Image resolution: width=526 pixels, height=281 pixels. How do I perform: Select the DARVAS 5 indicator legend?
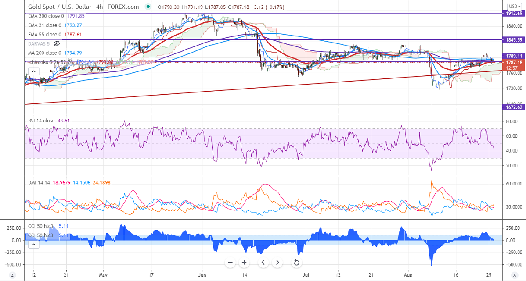pos(39,43)
